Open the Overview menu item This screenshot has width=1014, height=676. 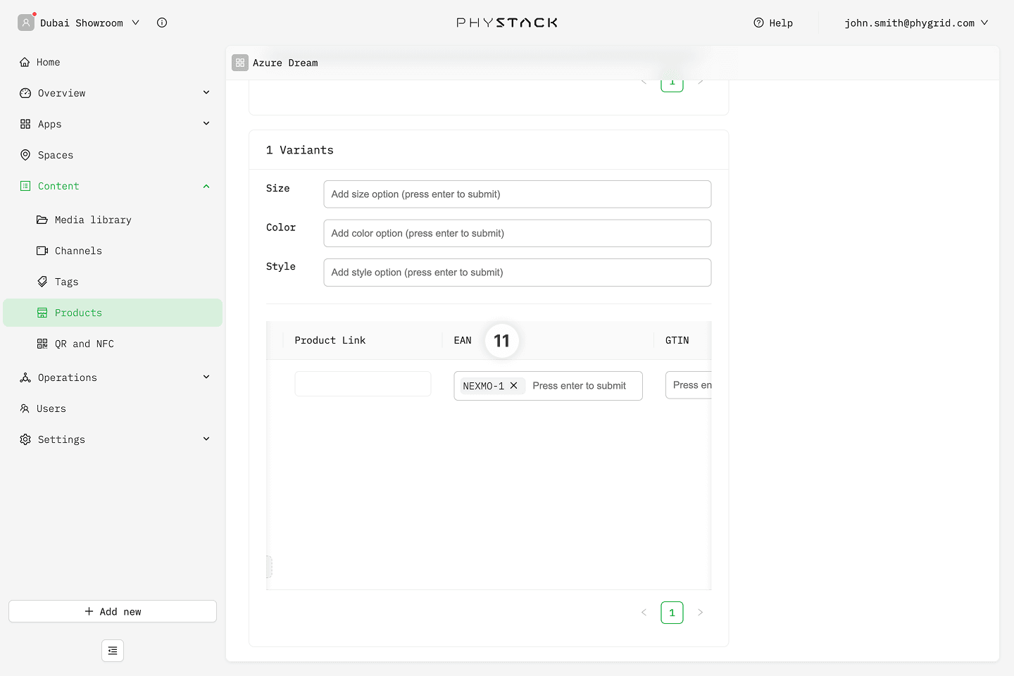[x=113, y=93]
